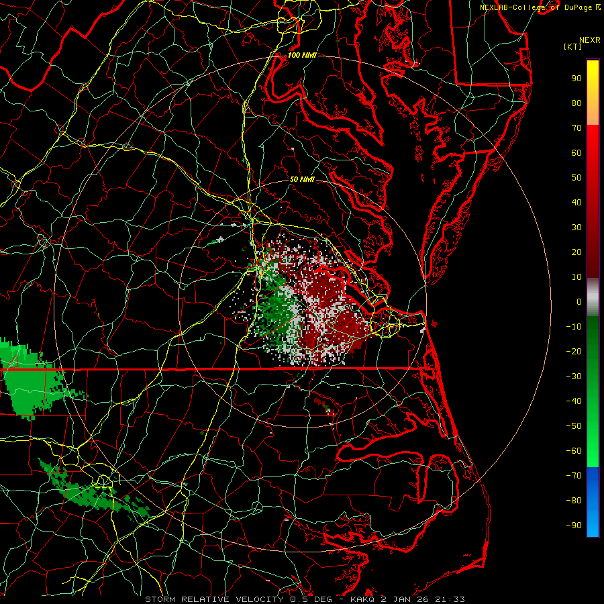Click the positive 60 scale value

coord(576,152)
